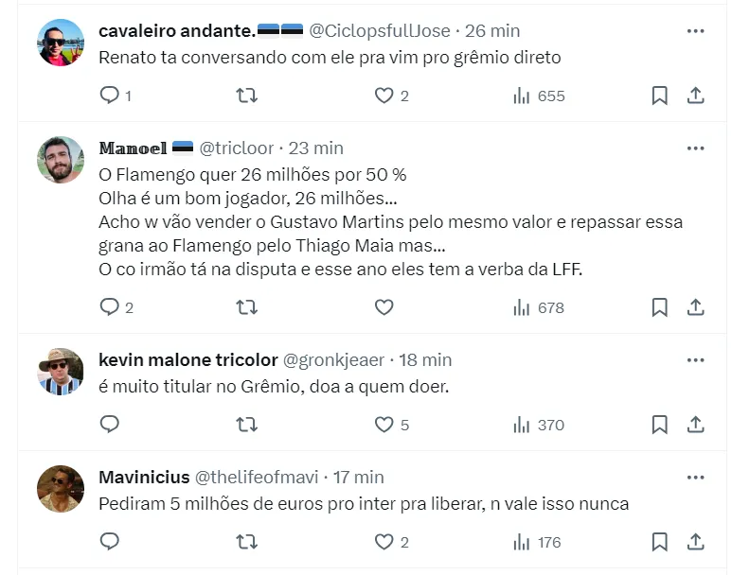732x575 pixels.
Task: Open more options on cavaleiro andante's tweet
Action: (x=695, y=31)
